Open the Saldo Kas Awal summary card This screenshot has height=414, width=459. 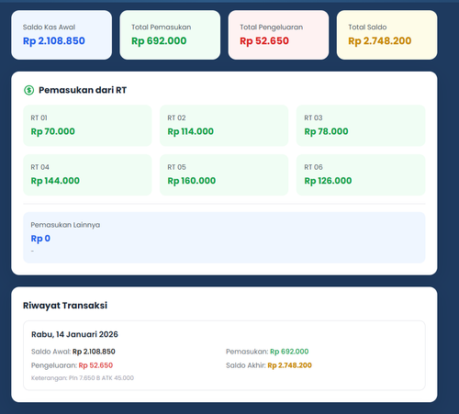[x=62, y=35]
